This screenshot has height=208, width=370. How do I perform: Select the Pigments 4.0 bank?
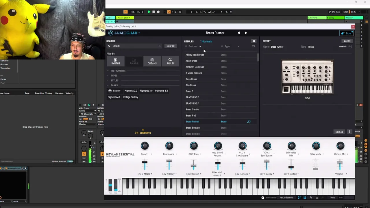[114, 97]
